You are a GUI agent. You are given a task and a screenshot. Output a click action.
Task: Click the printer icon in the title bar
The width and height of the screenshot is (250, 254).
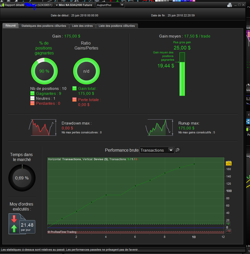(230, 5)
